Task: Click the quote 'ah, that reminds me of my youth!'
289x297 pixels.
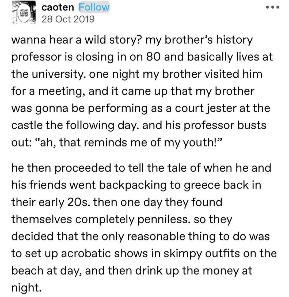Action: 128,142
